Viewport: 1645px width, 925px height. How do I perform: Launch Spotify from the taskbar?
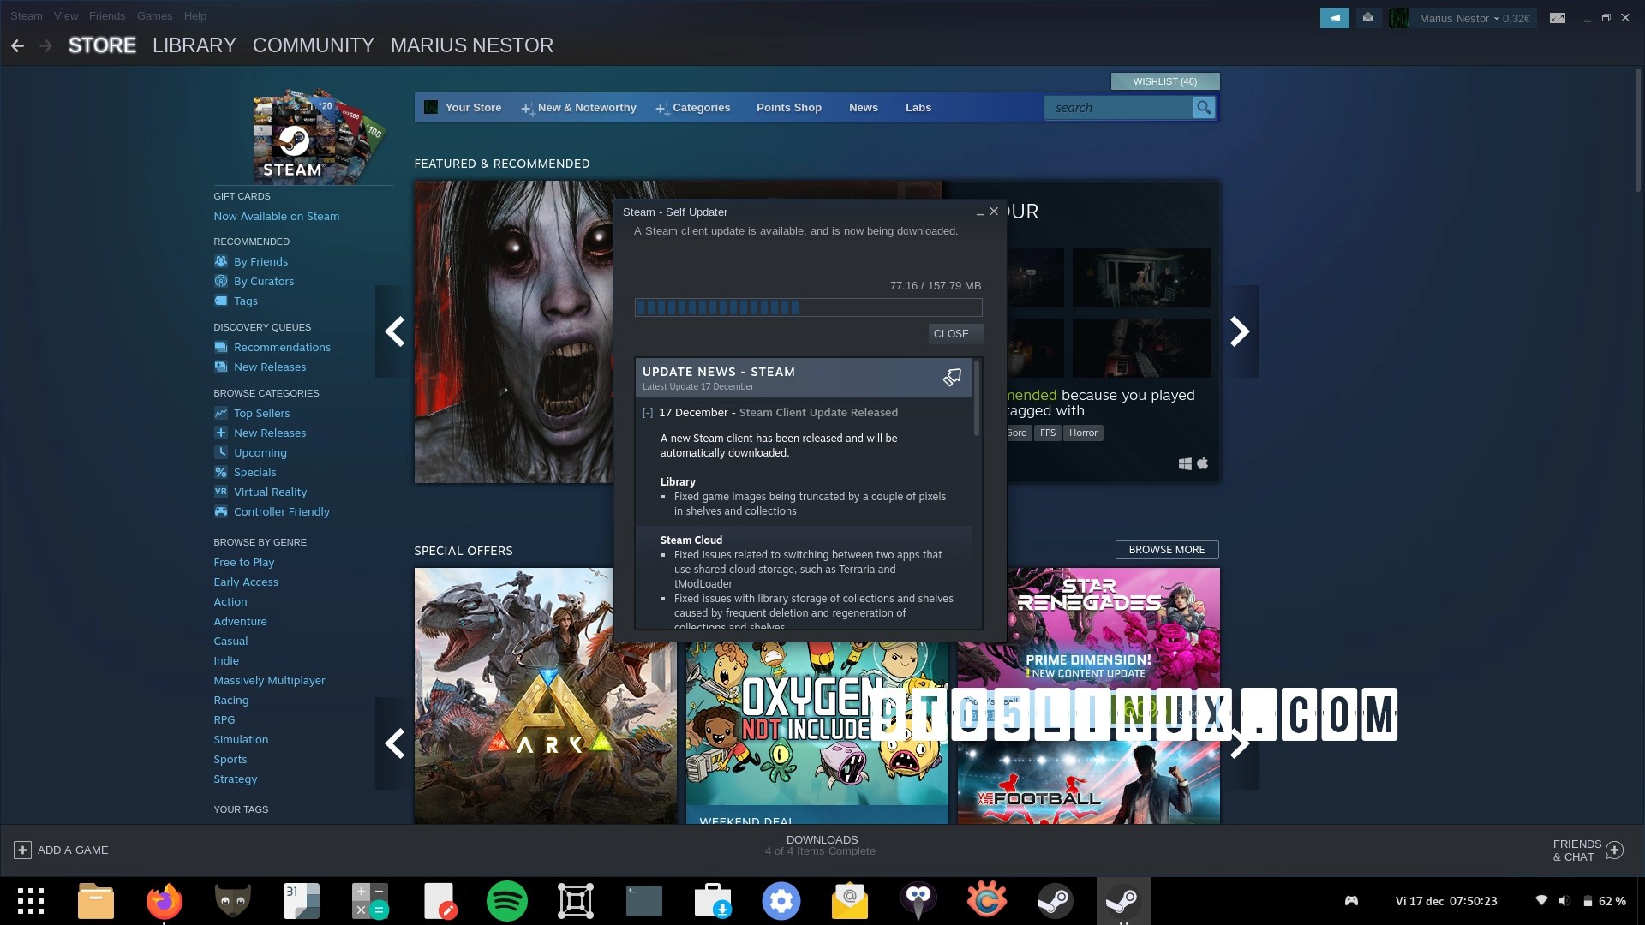pos(506,901)
